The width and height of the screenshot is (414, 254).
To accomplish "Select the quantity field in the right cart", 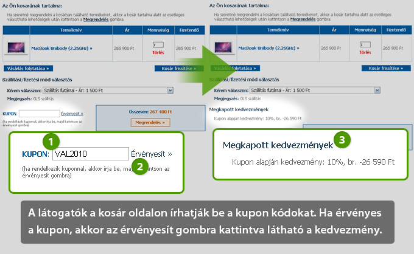I will click(x=364, y=44).
